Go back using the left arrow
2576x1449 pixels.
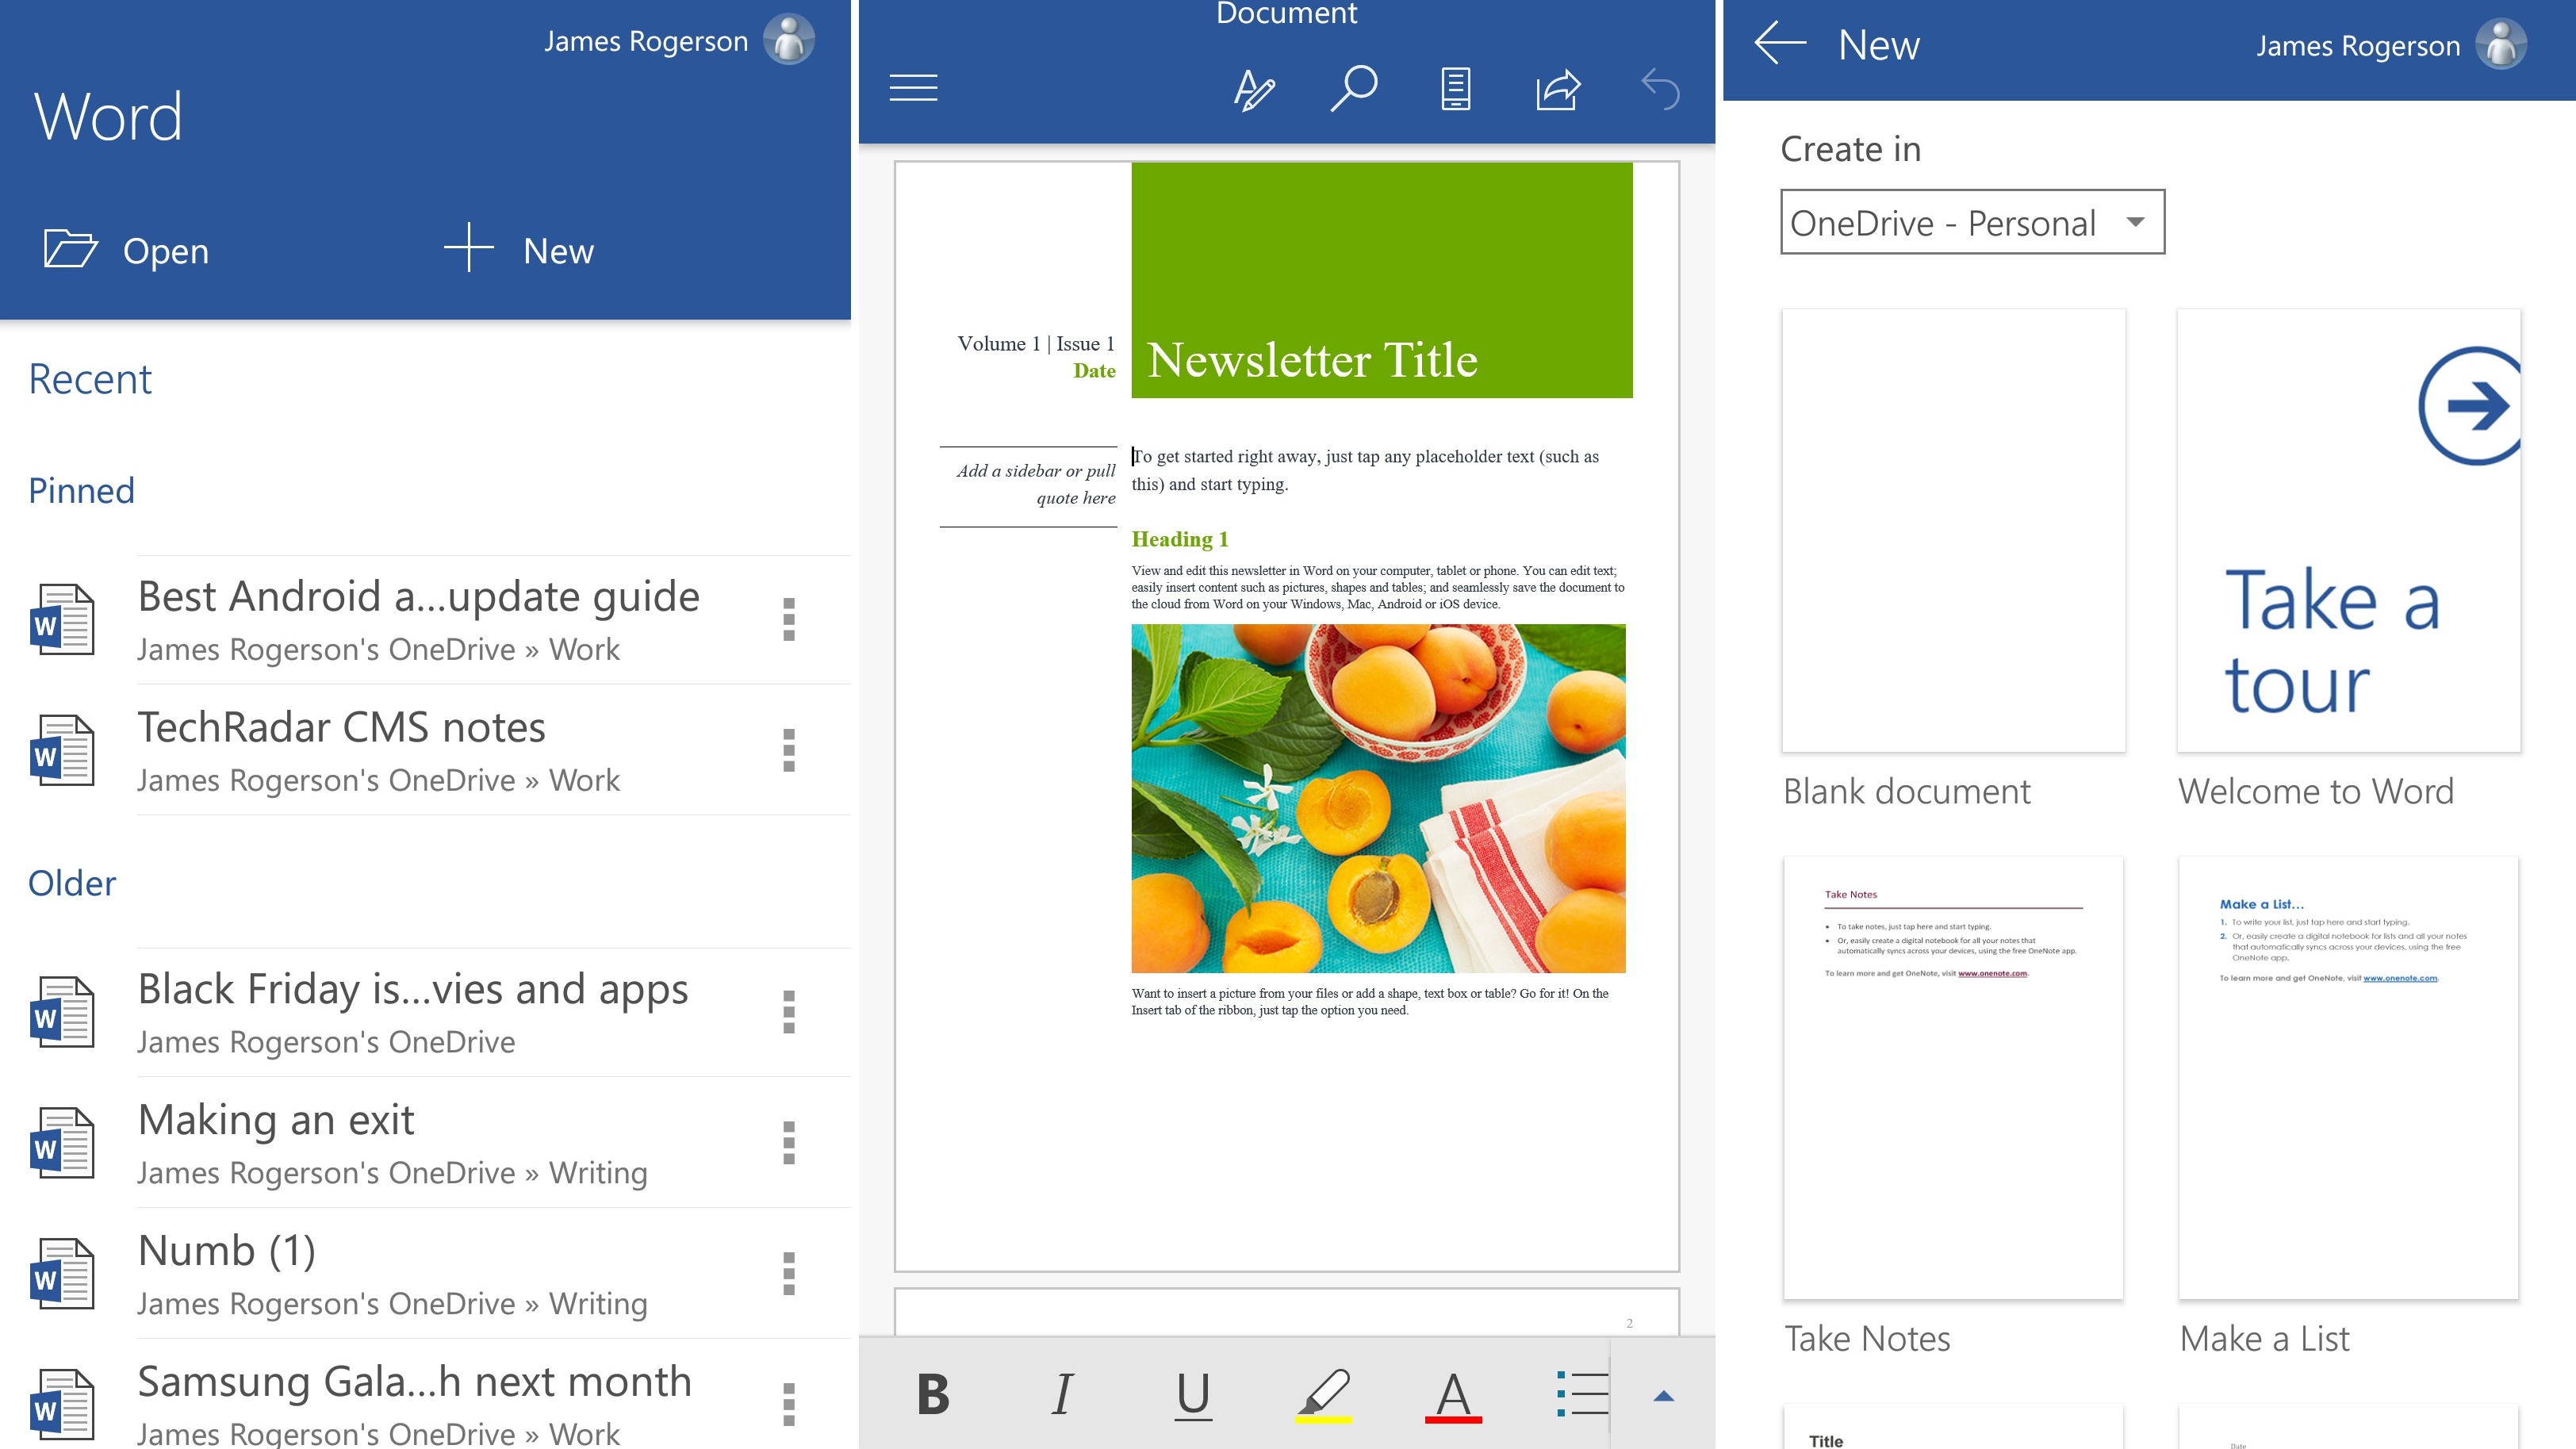1780,44
